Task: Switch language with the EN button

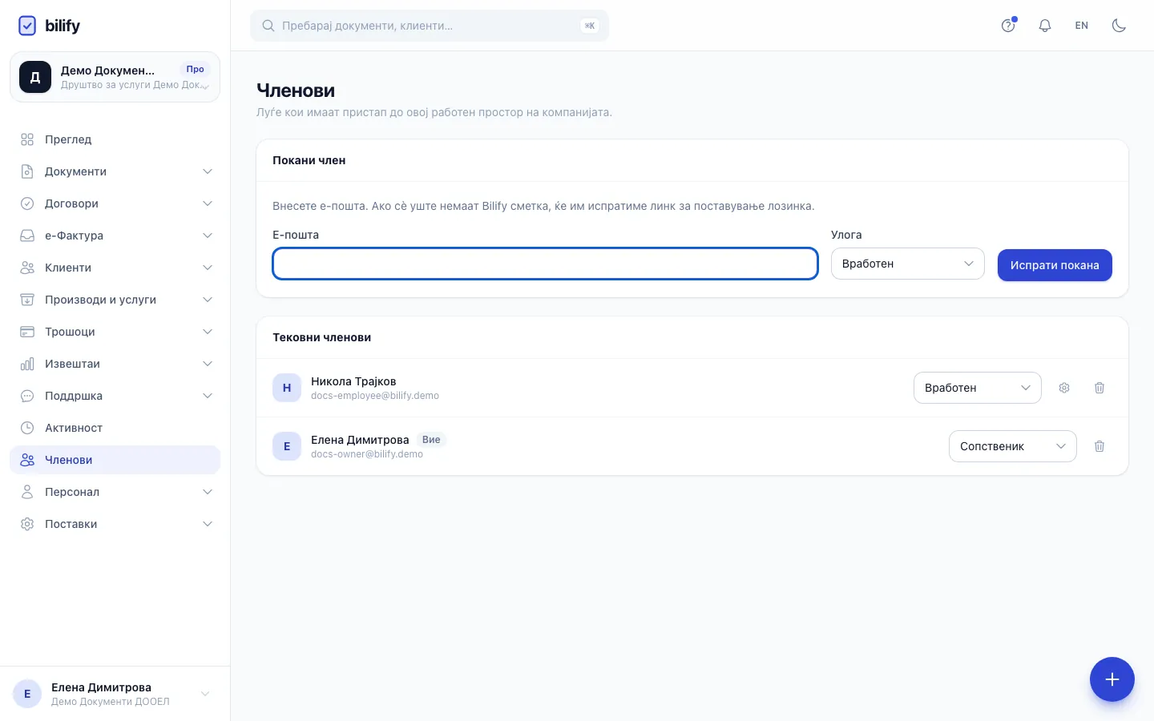Action: (1082, 26)
